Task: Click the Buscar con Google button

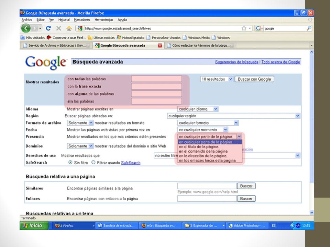Action: pos(254,79)
